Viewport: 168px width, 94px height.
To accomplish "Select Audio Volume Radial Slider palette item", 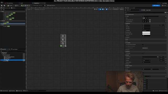I will click(x=9, y=18).
